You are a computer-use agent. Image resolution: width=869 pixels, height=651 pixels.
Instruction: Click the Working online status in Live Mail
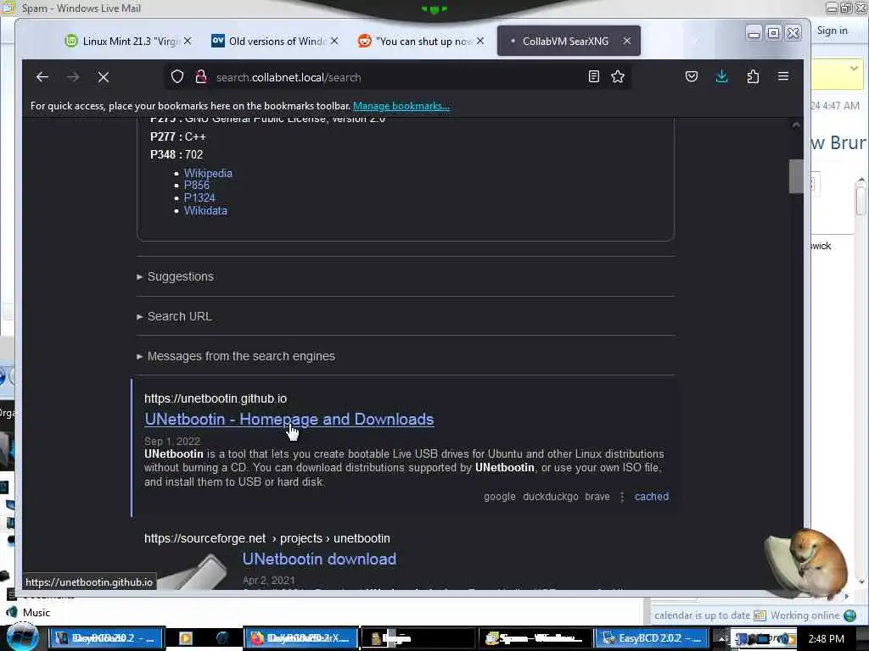[805, 615]
